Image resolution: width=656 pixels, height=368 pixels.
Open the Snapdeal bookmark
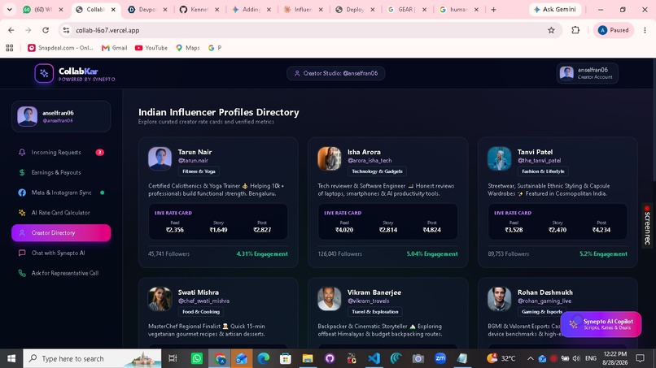[x=61, y=48]
